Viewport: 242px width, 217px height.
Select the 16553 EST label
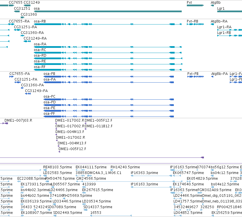96,213
